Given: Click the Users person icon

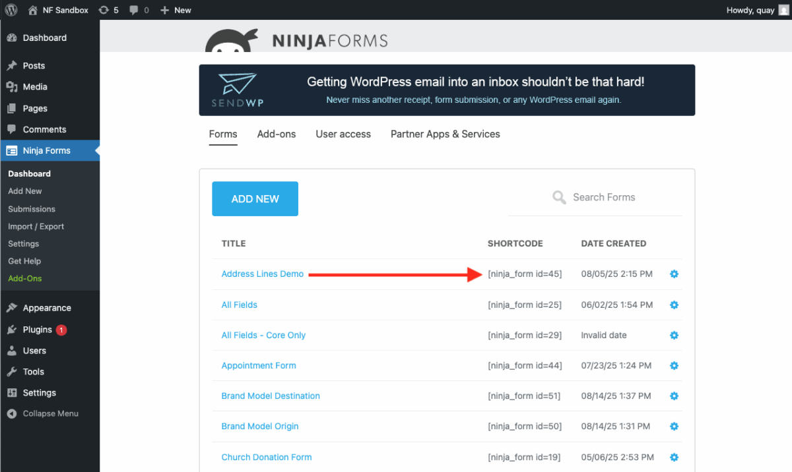Looking at the screenshot, I should 12,351.
